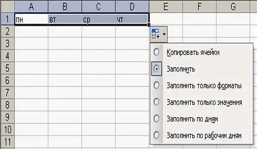Select Заполнить по рабочим дням entry
Image resolution: width=257 pixels, height=149 pixels.
pyautogui.click(x=204, y=135)
